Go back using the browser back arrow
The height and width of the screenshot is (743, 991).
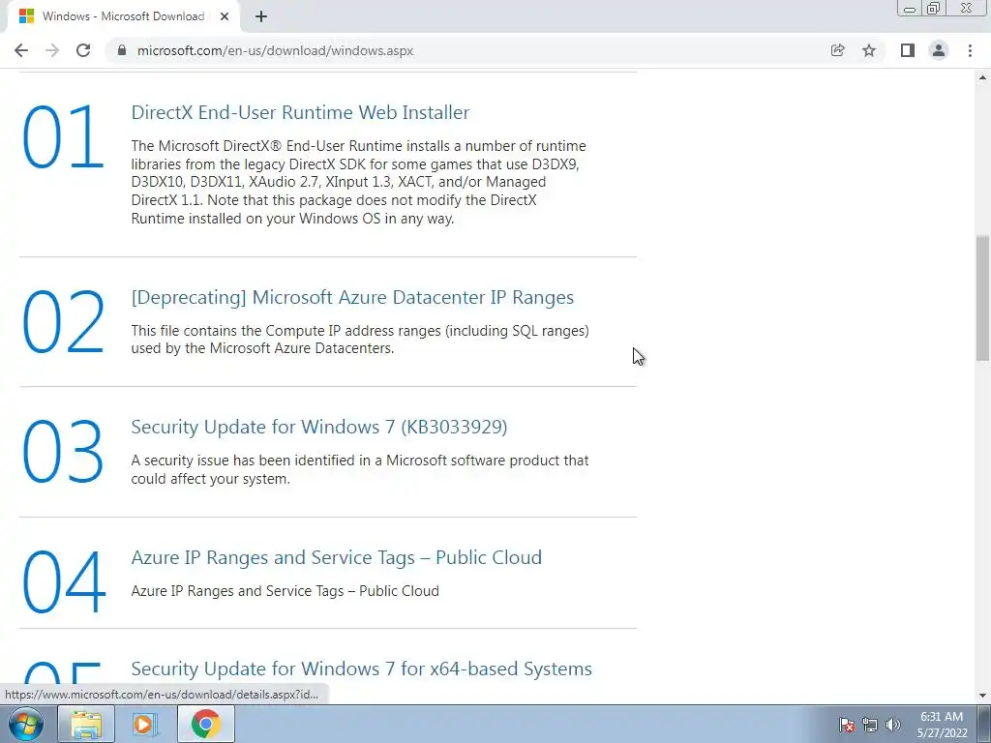(x=21, y=50)
